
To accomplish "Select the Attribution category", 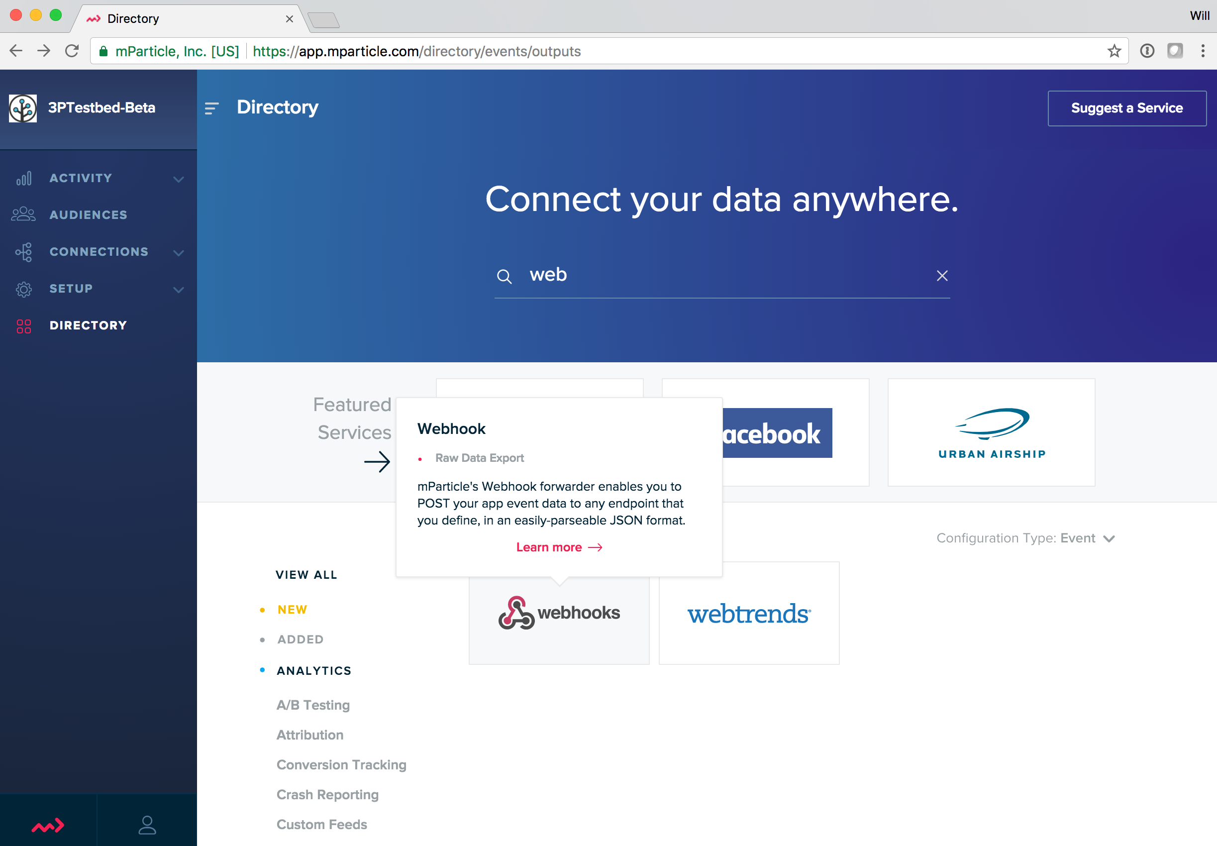I will [310, 735].
